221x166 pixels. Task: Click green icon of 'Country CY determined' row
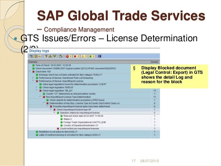[x=44, y=94]
